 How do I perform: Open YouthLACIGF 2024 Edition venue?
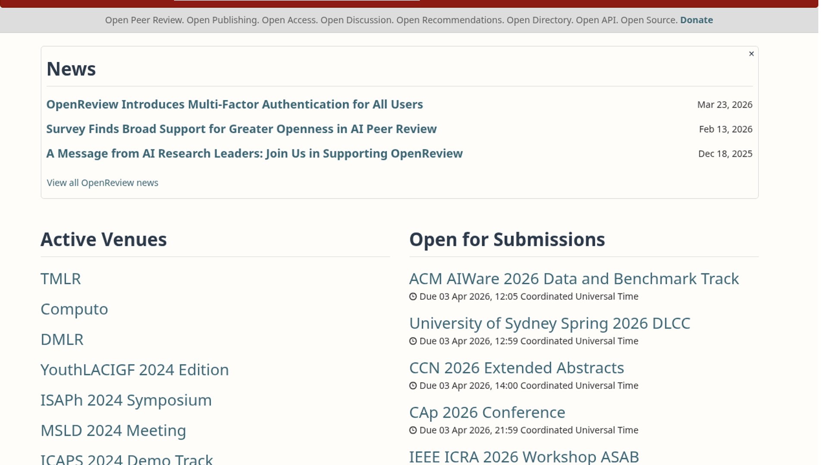pyautogui.click(x=135, y=370)
